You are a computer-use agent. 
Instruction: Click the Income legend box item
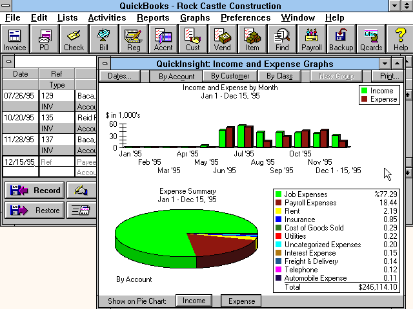[x=379, y=91]
